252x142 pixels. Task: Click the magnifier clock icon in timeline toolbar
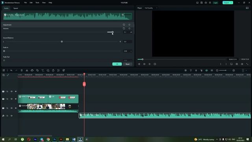[x=48, y=70]
